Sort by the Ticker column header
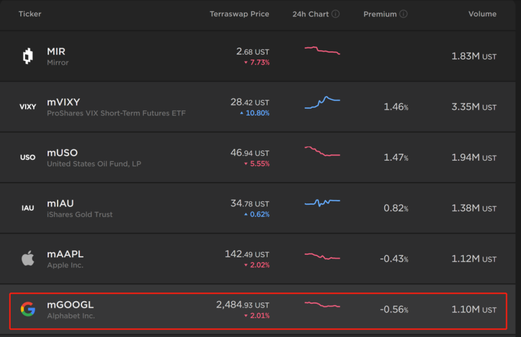The image size is (521, 337). [x=29, y=14]
